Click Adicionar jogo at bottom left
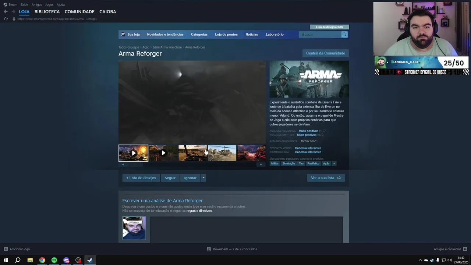The width and height of the screenshot is (471, 265). (17, 249)
